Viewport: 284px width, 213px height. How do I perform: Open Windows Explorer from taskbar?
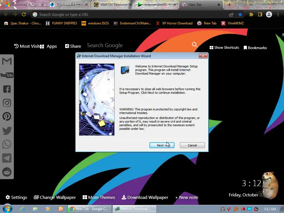(x=35, y=209)
